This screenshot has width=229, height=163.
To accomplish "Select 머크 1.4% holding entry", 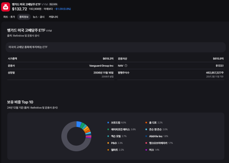I will 152,150.
